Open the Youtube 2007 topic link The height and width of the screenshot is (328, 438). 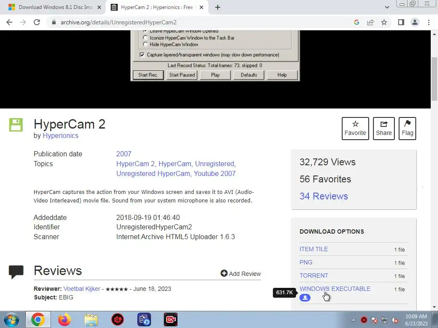point(215,173)
